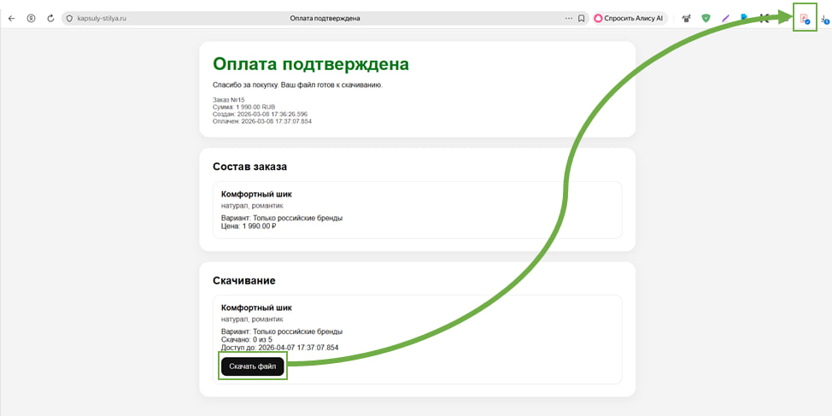This screenshot has height=416, width=832.
Task: Click the Сумма: 1 990.00 RUB line
Action: coord(244,107)
